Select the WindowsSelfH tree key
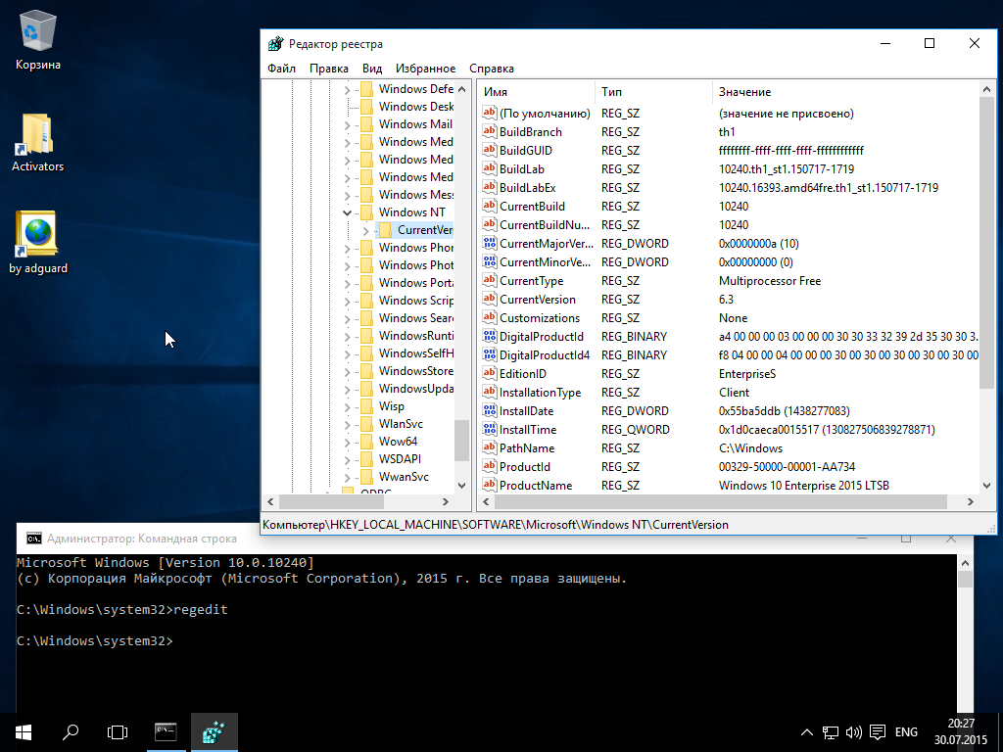Screen dimensions: 1003x752 click(x=415, y=353)
